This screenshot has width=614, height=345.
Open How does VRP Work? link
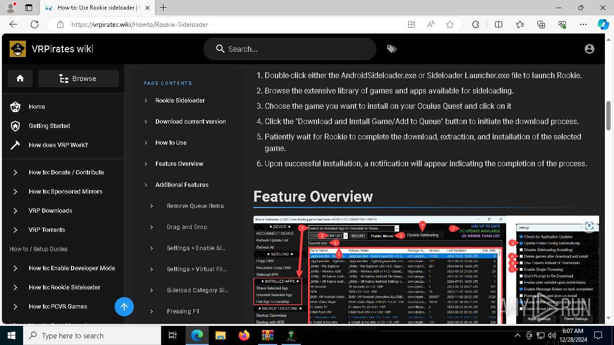58,145
